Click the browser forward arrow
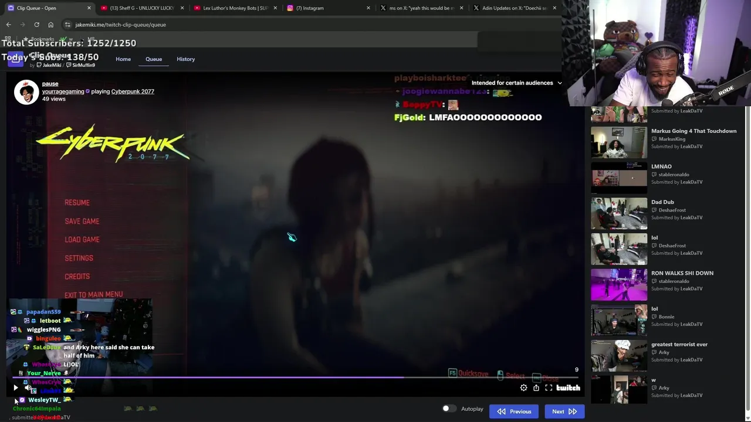 [22, 25]
